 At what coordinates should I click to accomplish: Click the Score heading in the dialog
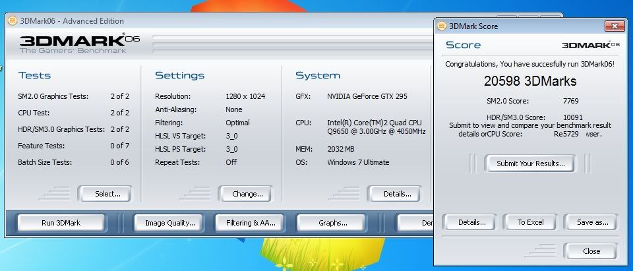click(x=463, y=45)
